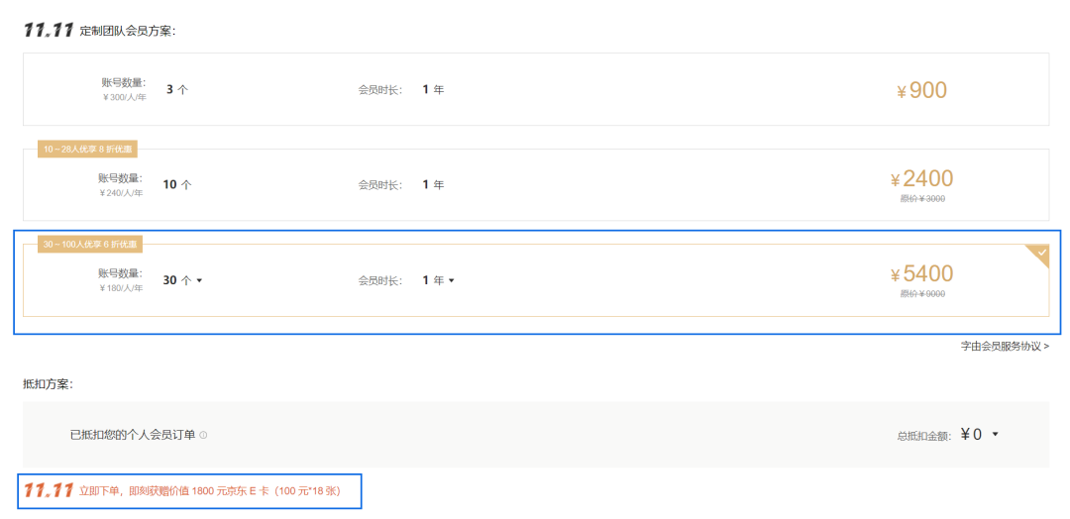Expand the 总抵扣金额 ¥0 dropdown
Viewport: 1070px width, 519px height.
click(x=995, y=434)
